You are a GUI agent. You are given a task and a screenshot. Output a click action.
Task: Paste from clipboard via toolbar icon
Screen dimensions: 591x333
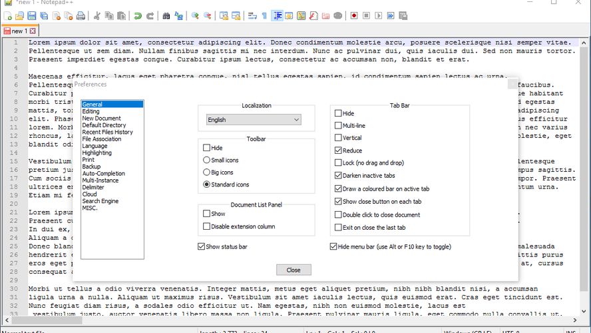point(121,16)
